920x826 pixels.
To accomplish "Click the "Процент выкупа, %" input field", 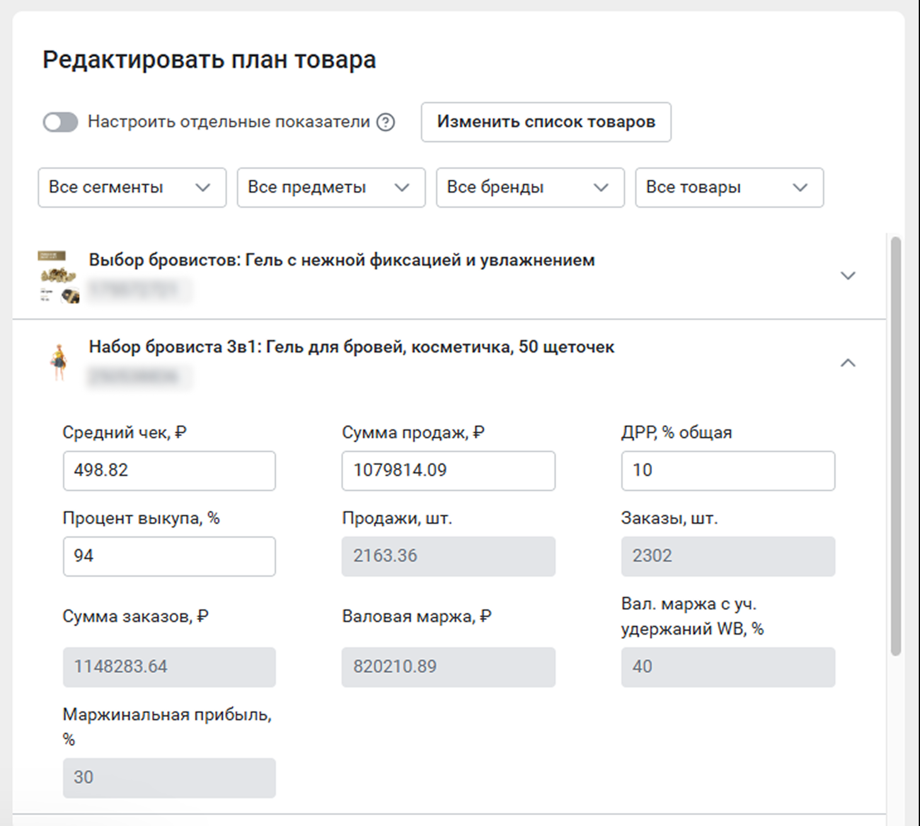I will click(x=169, y=556).
